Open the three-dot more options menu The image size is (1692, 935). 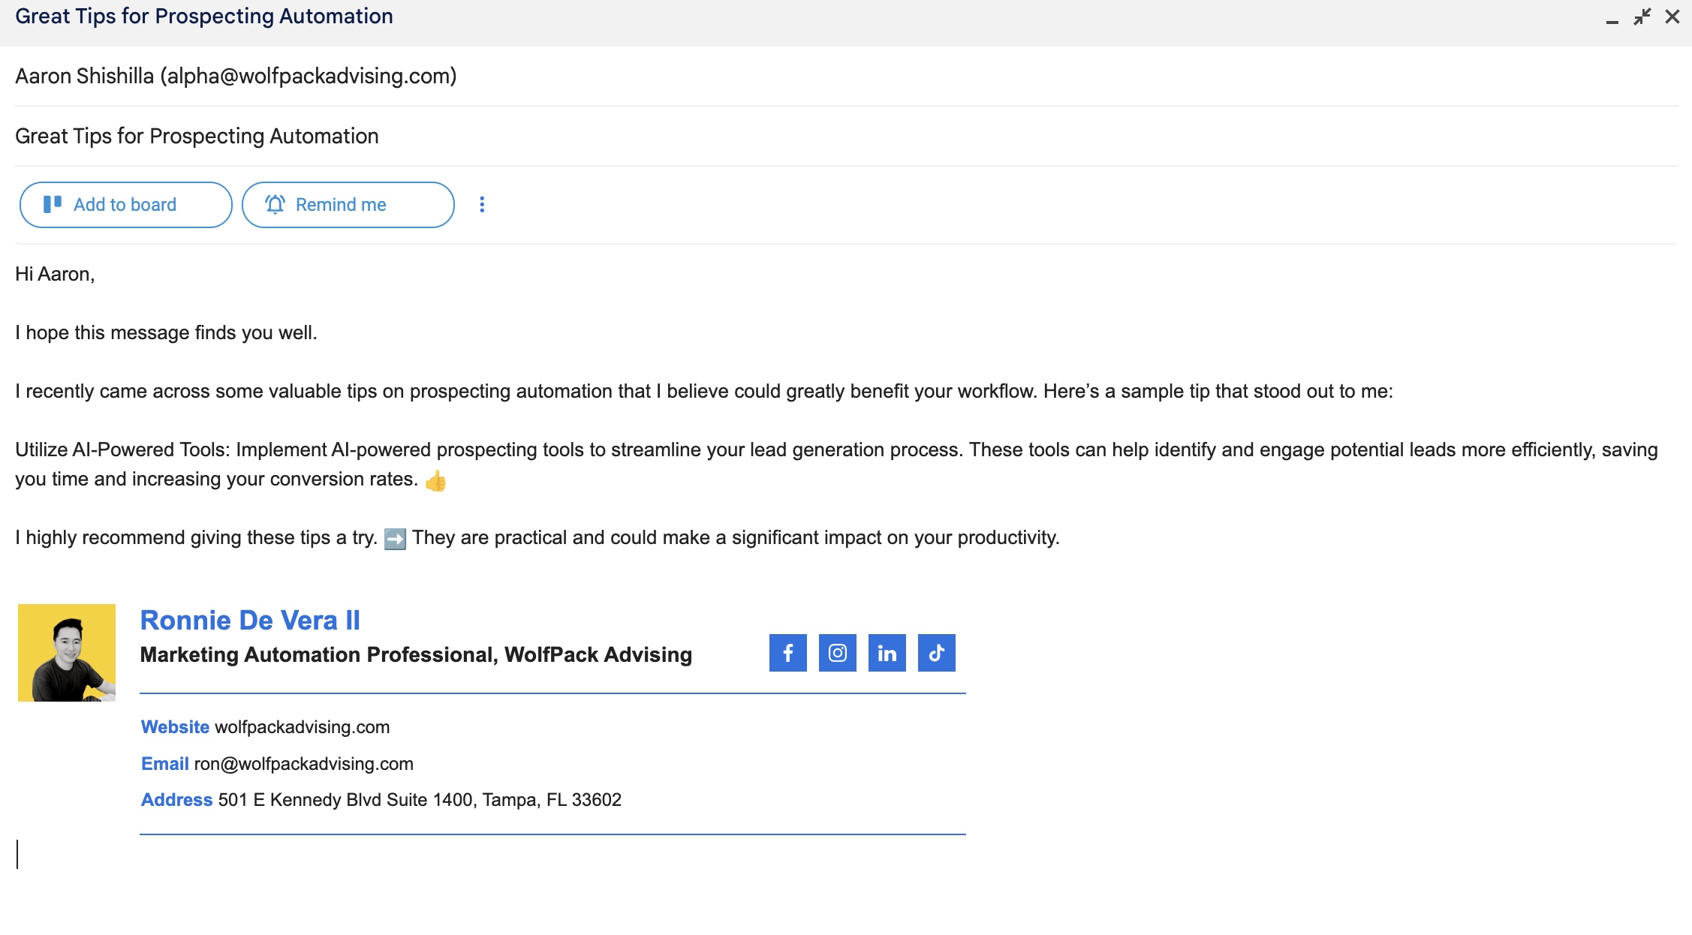point(482,205)
